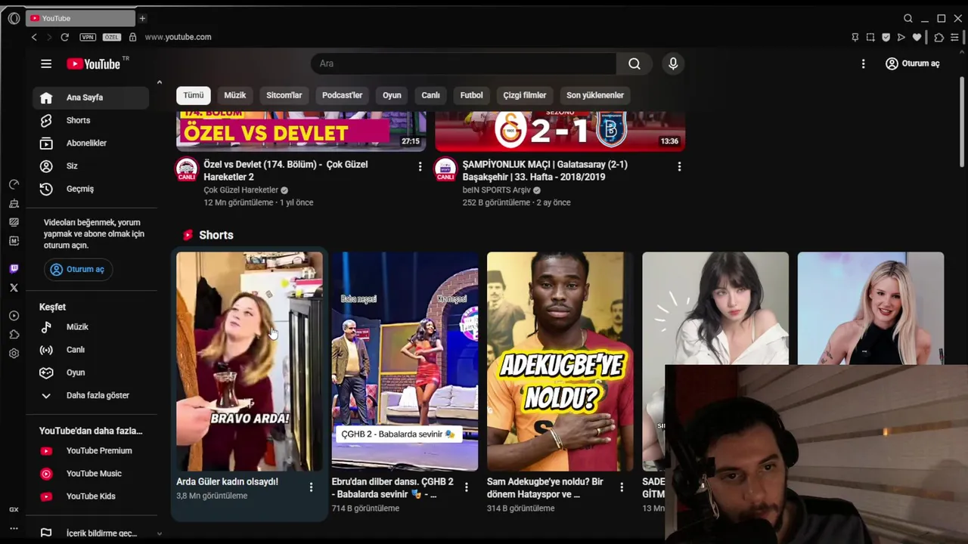The width and height of the screenshot is (968, 544).
Task: Click the ad blocker shield icon
Action: point(886,37)
